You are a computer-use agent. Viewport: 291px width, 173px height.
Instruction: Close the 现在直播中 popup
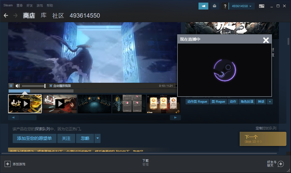tap(266, 40)
